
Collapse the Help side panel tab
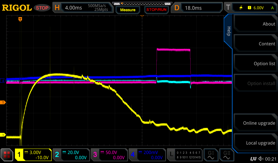click(229, 31)
